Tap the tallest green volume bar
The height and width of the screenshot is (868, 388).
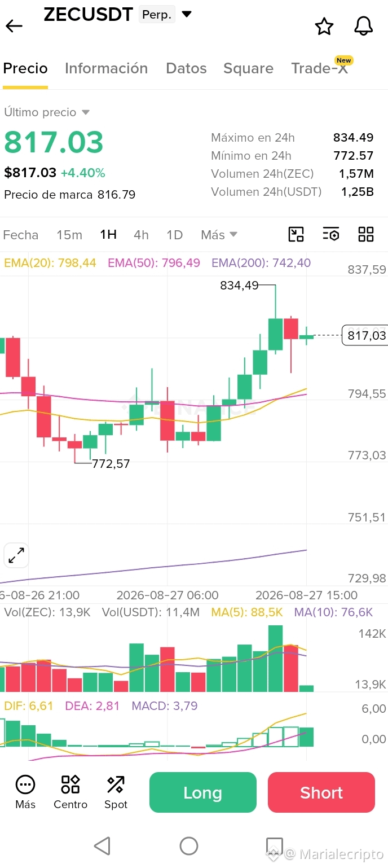[275, 659]
